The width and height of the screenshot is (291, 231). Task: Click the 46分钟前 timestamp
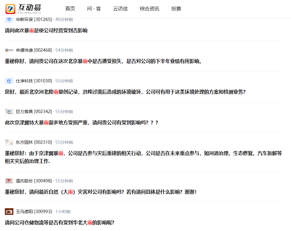[64, 19]
